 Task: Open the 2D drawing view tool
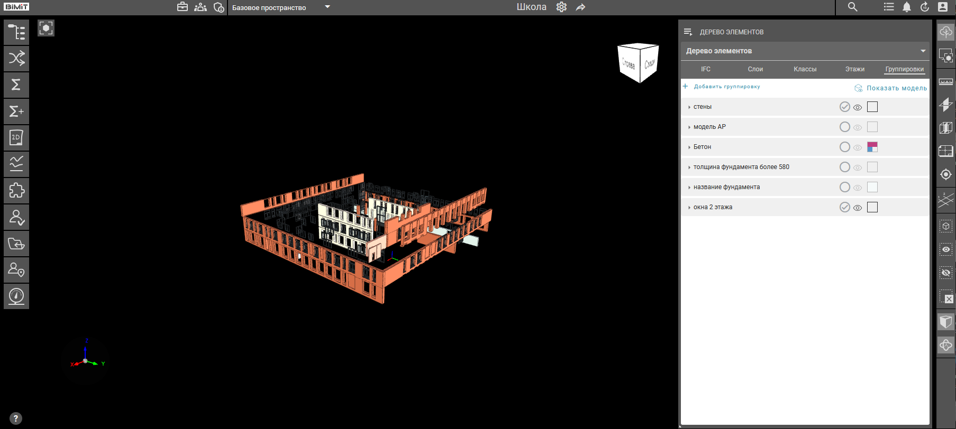[16, 138]
